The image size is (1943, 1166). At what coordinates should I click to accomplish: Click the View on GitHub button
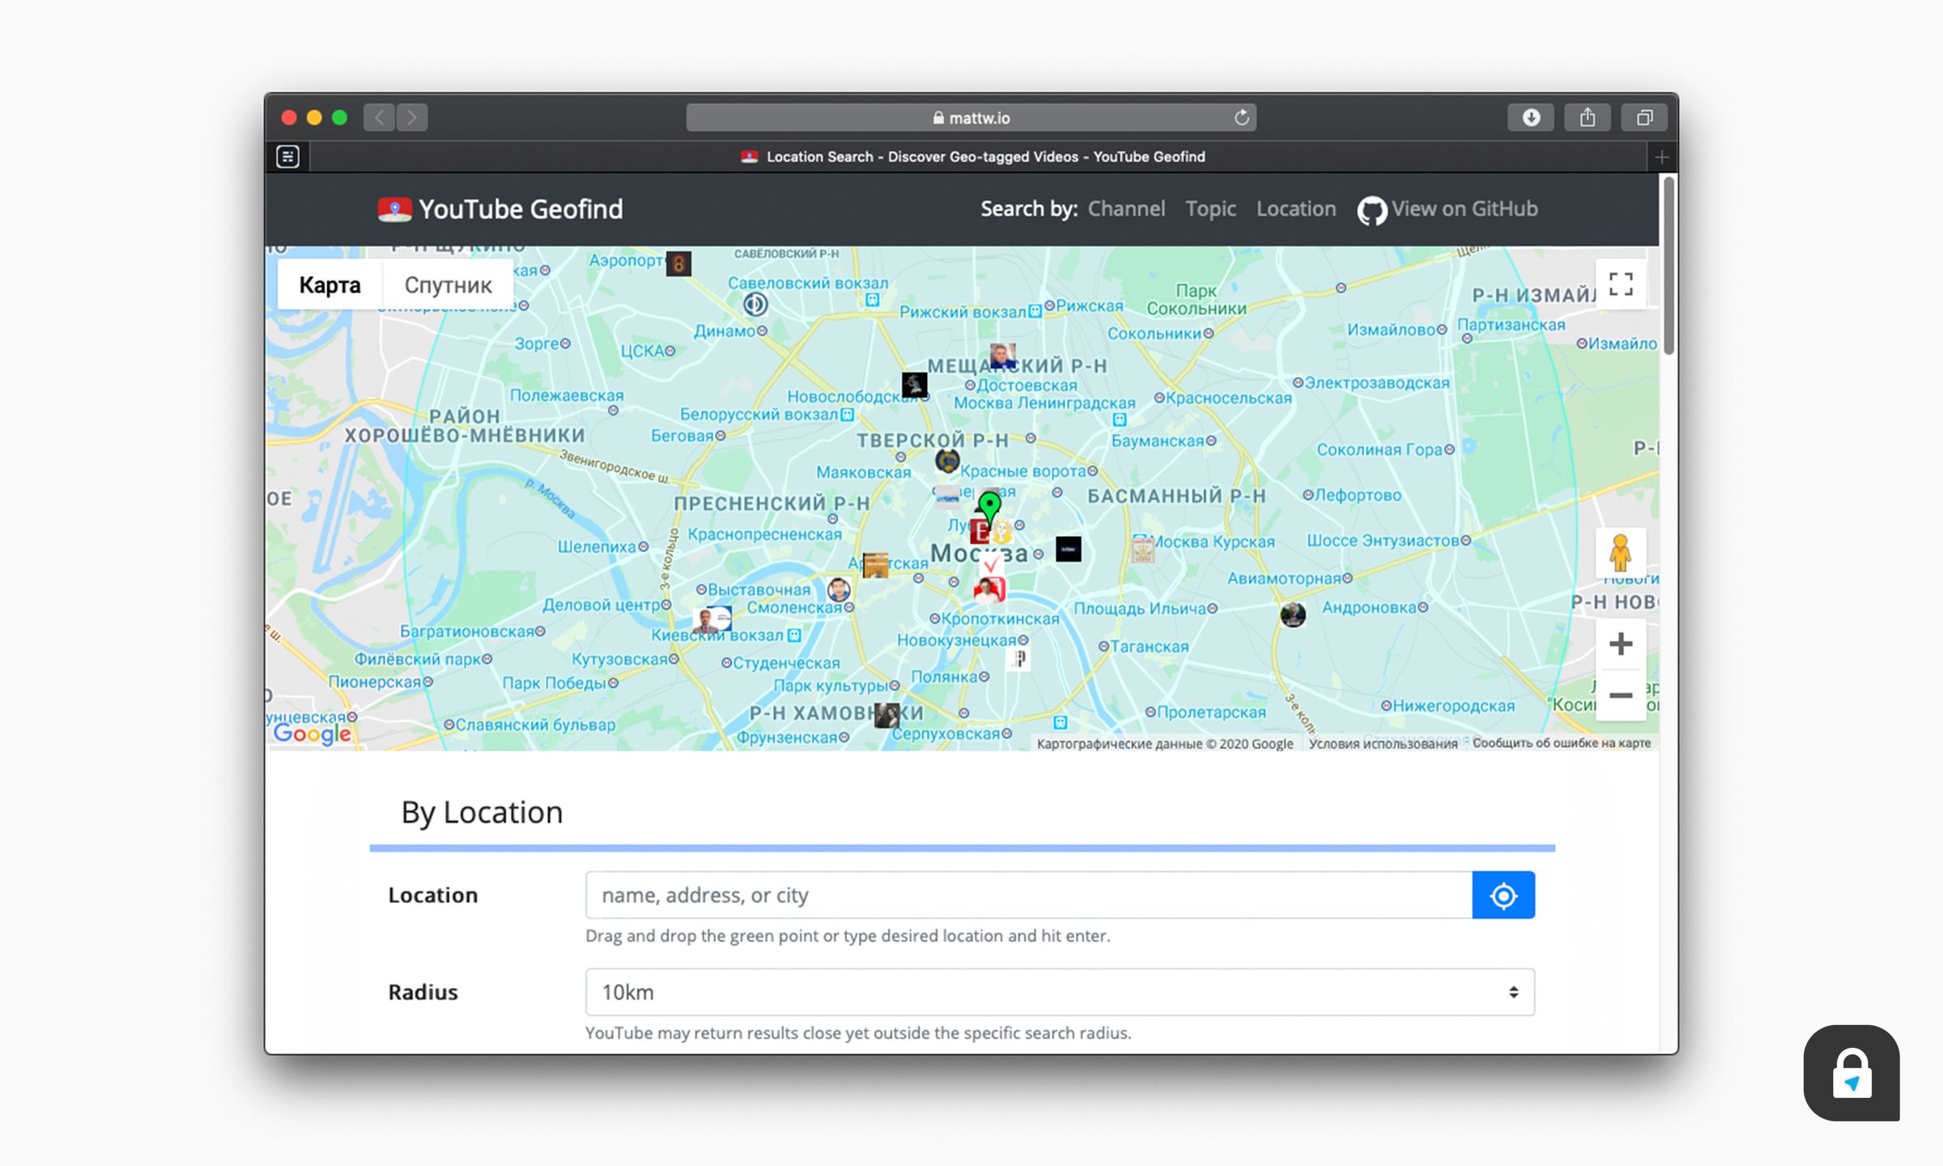click(1448, 208)
